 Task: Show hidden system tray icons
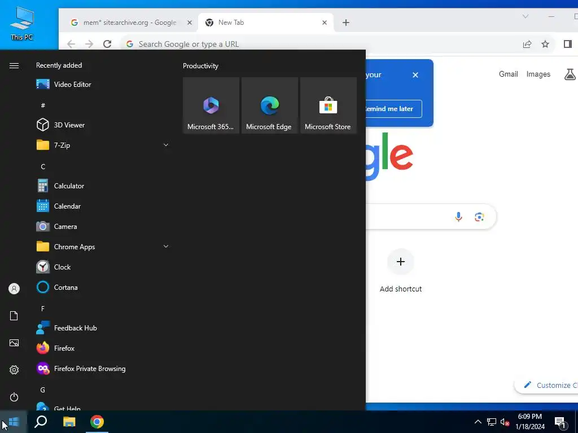click(478, 422)
